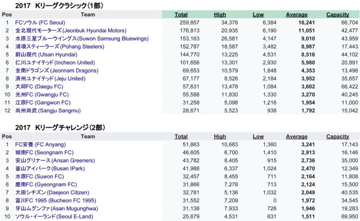
Task: Open Sangju Sangmu team link
Action: click(x=48, y=111)
